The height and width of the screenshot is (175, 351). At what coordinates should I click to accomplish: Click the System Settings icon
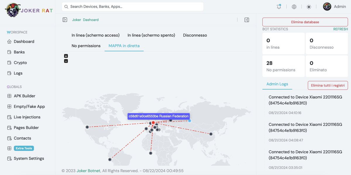tap(9, 158)
